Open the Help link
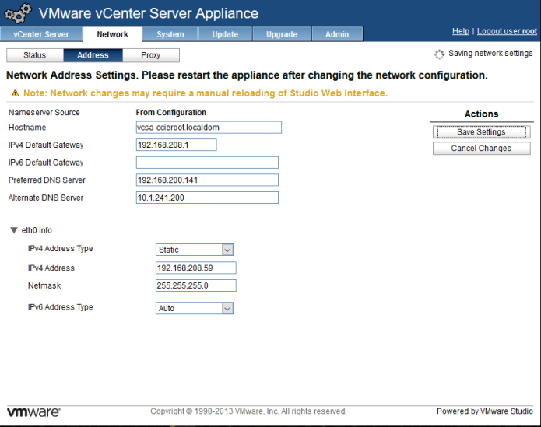 point(461,31)
